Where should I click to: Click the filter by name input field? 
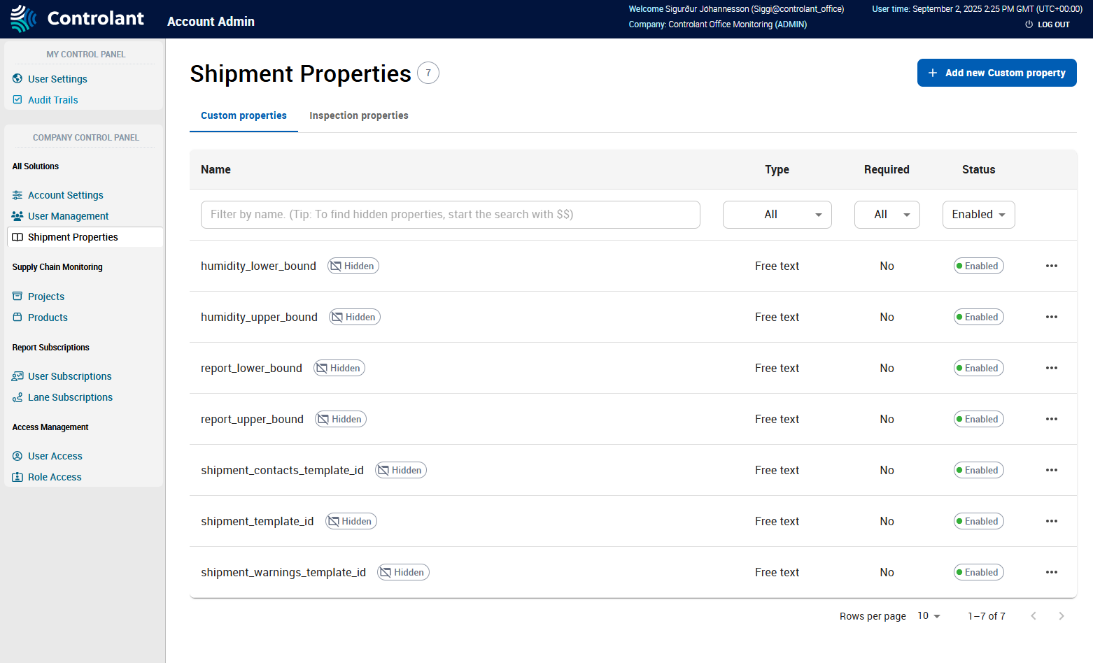[450, 215]
